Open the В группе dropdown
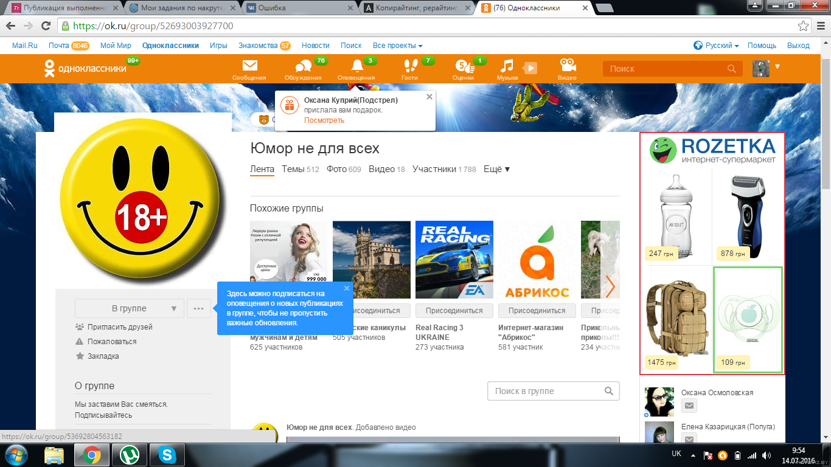 [x=130, y=308]
